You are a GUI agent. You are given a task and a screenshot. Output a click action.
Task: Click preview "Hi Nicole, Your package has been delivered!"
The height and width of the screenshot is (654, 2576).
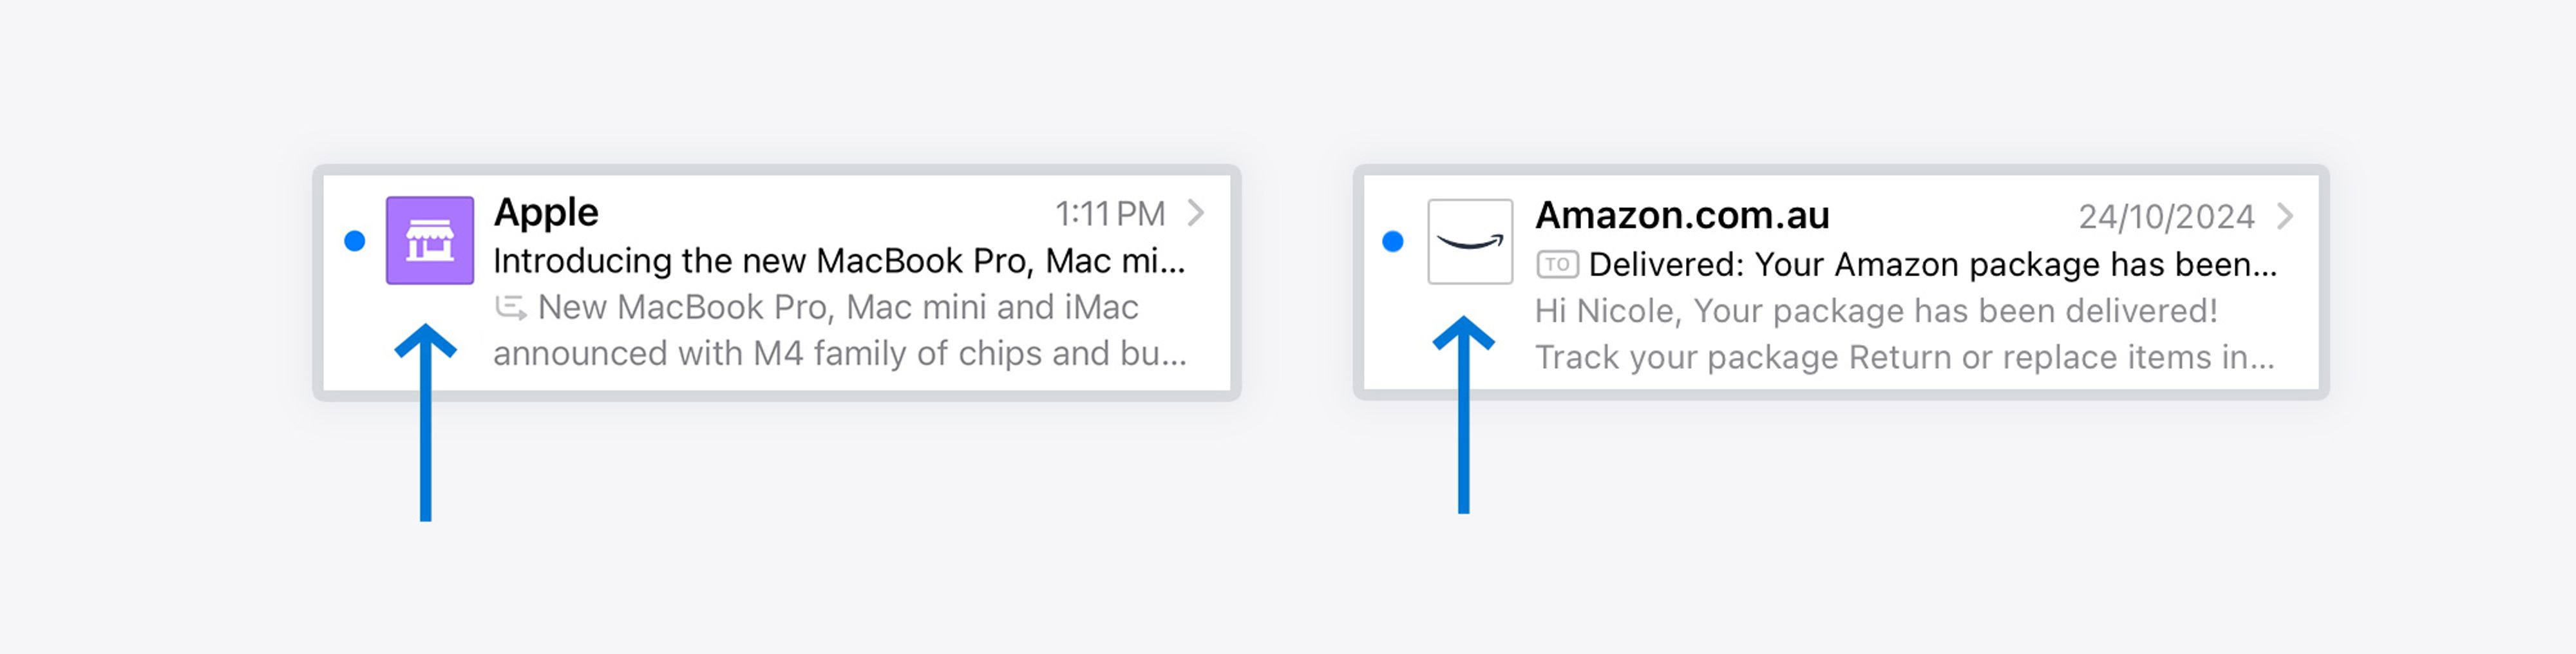(x=1876, y=311)
